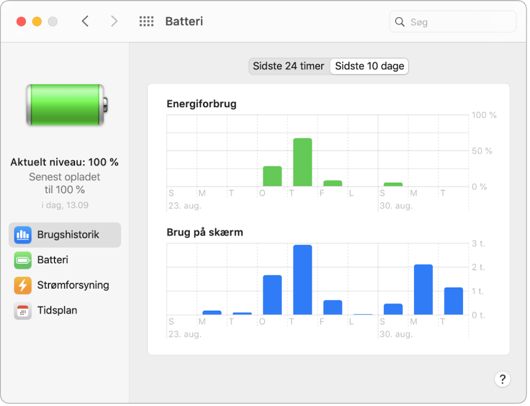Select Strømforsyning label in the sidebar
The height and width of the screenshot is (406, 530).
click(x=73, y=285)
